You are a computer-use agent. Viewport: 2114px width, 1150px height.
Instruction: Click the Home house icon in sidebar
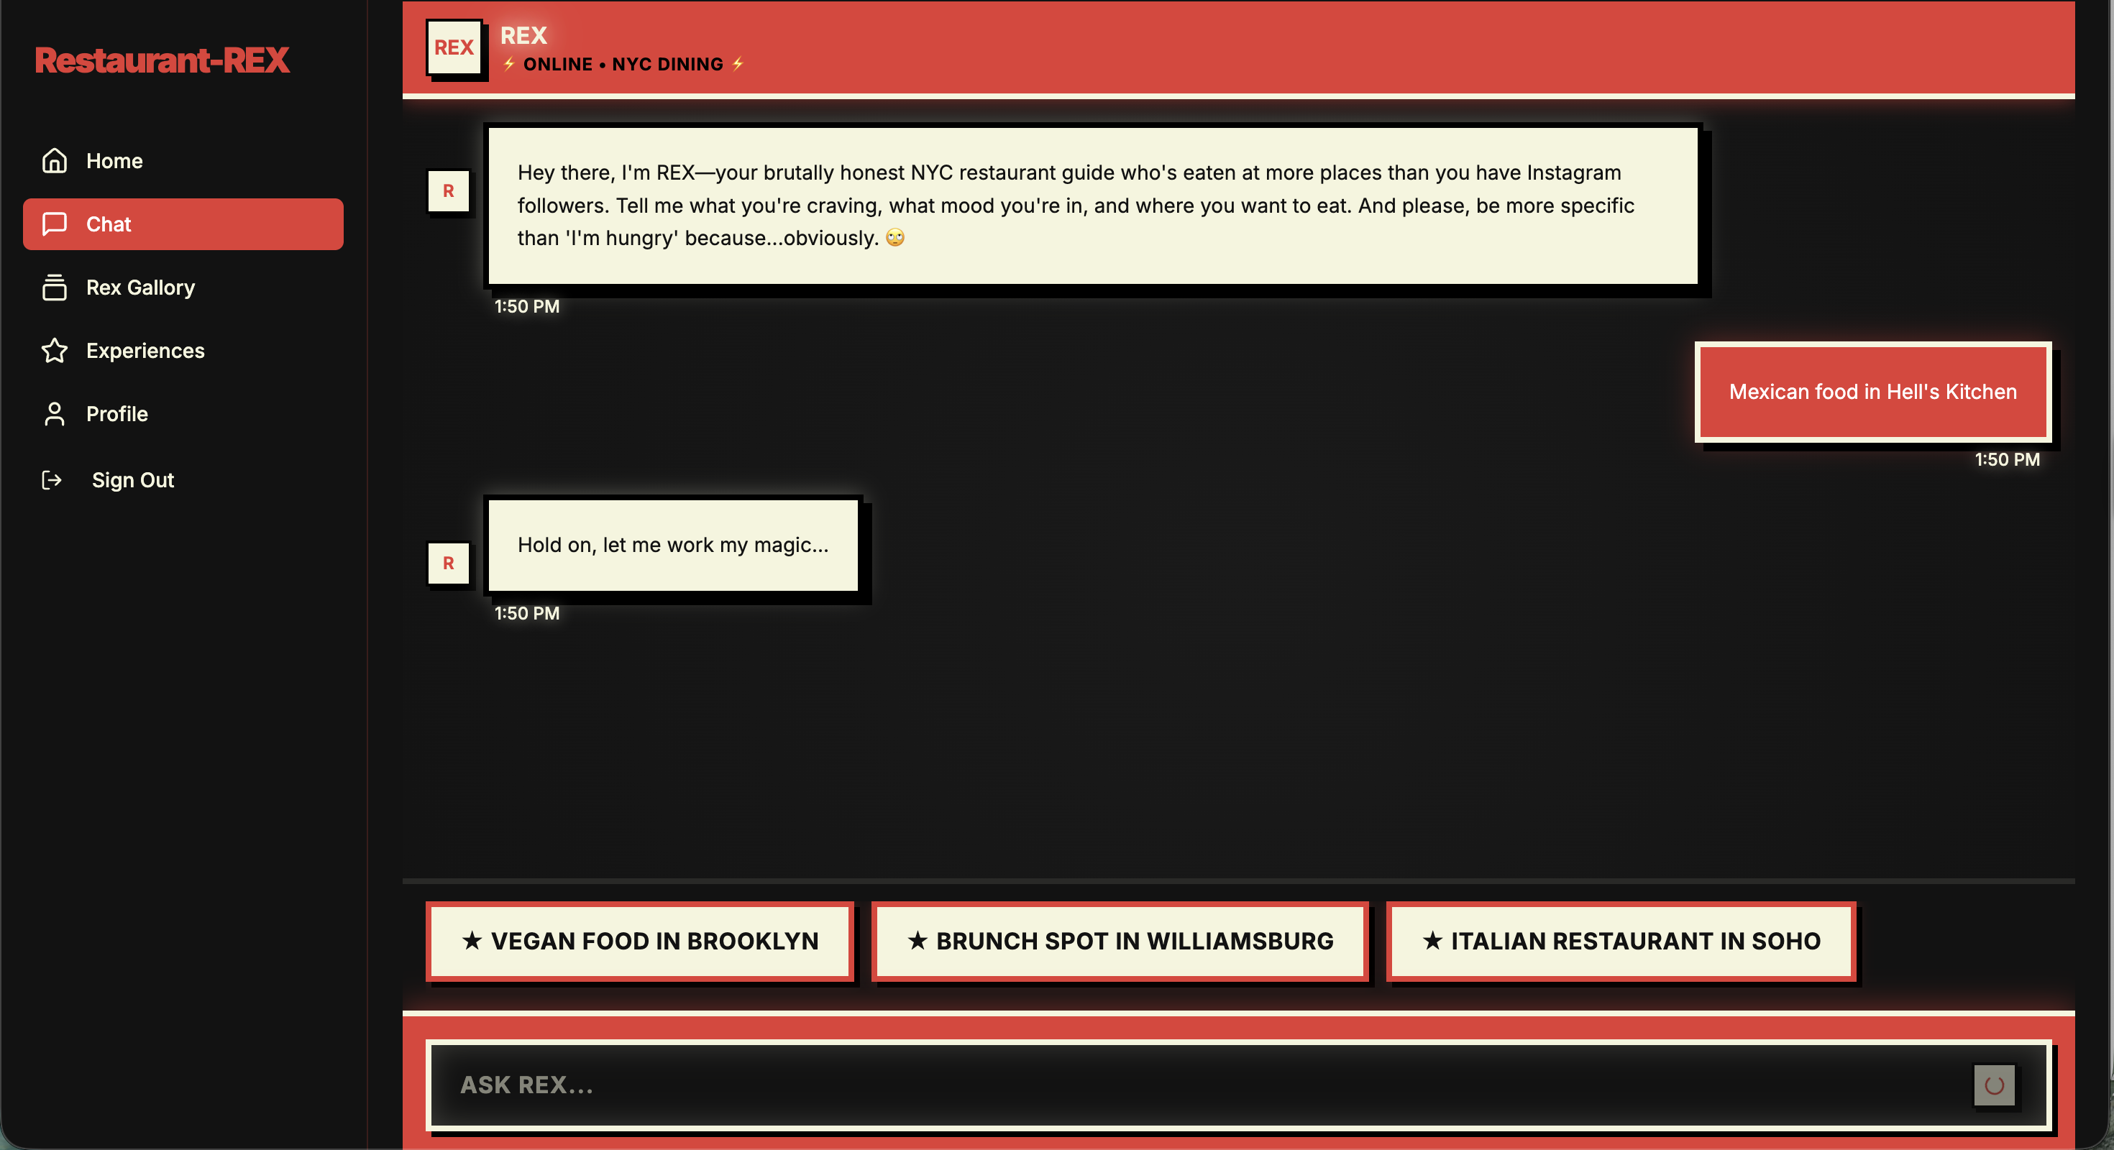pos(54,161)
